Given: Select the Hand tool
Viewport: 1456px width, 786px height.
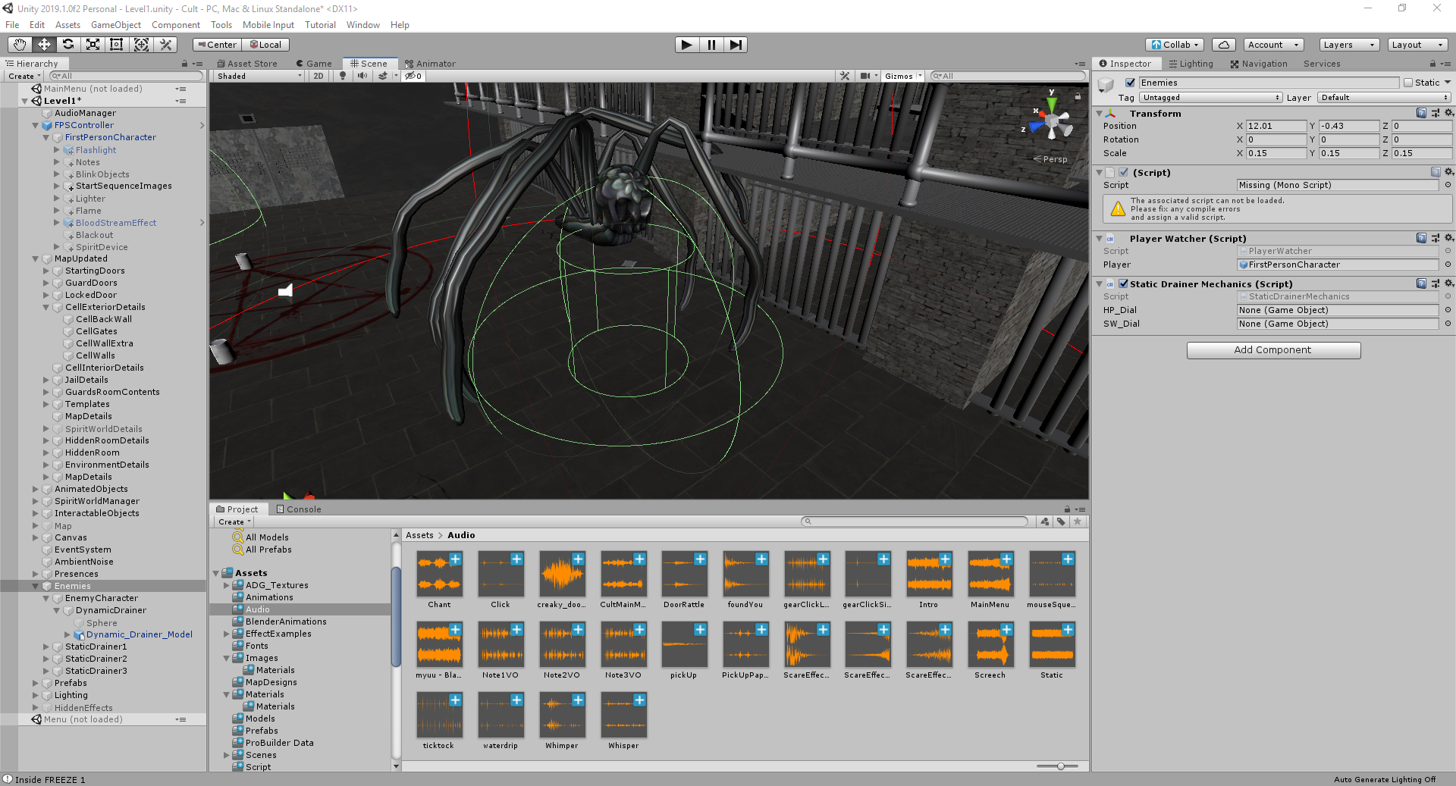Looking at the screenshot, I should pos(20,45).
